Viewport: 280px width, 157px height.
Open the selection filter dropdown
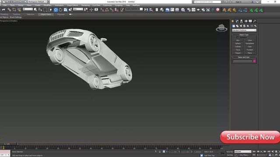28,9
